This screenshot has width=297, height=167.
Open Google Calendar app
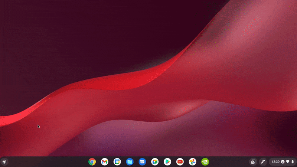coord(117,162)
